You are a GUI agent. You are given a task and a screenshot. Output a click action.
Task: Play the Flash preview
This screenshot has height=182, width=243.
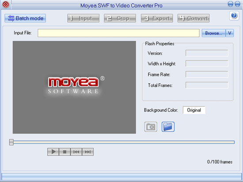(x=53, y=152)
